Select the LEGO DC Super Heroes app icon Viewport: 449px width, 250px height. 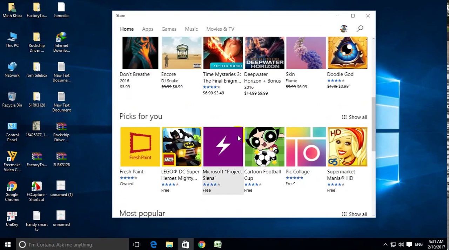(x=181, y=147)
